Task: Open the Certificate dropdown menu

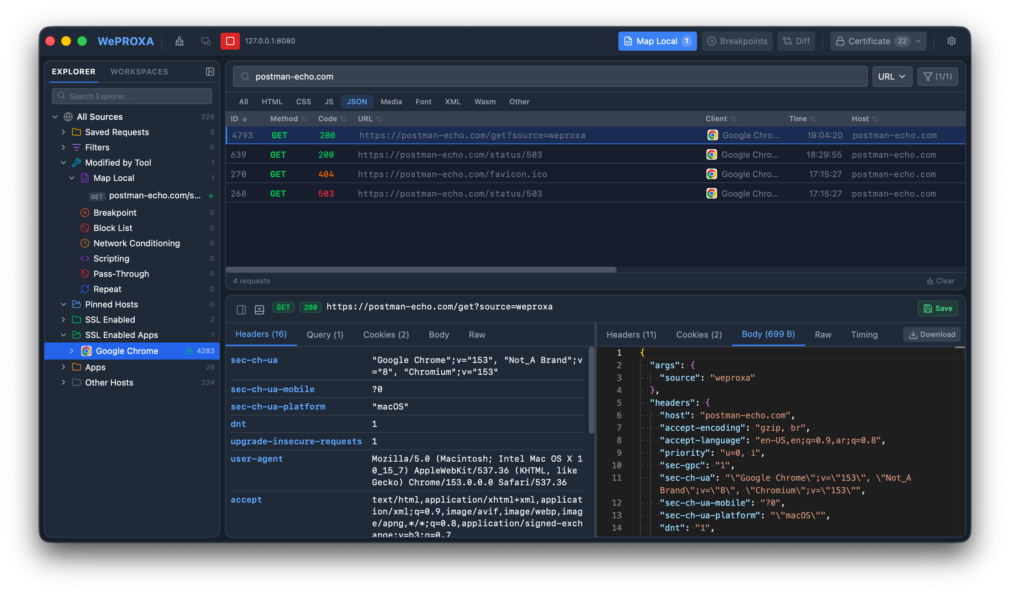Action: [878, 41]
